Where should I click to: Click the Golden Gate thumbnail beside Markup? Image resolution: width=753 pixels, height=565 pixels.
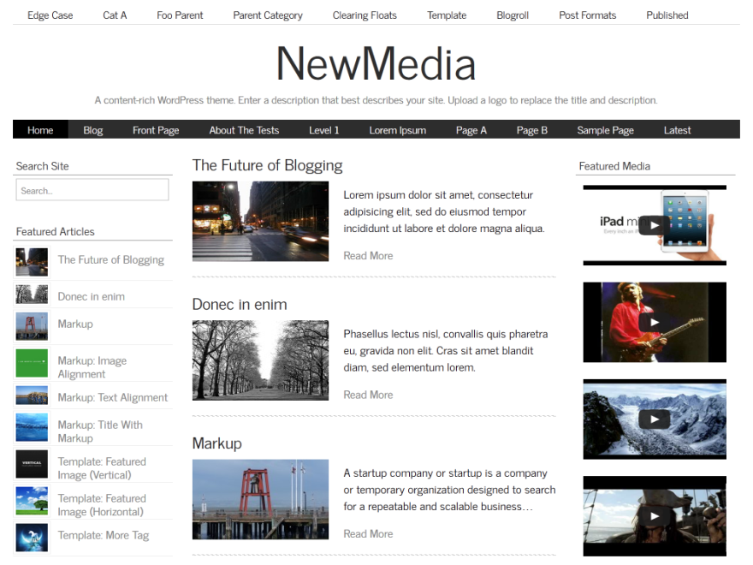[x=32, y=324]
